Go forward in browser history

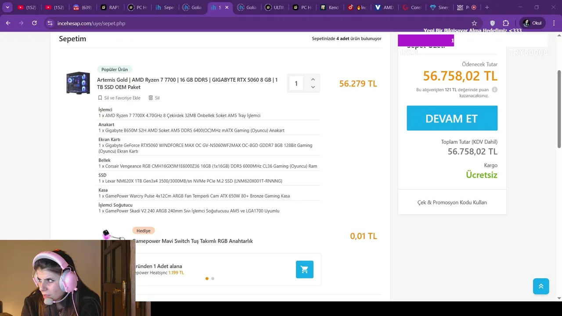click(x=21, y=23)
